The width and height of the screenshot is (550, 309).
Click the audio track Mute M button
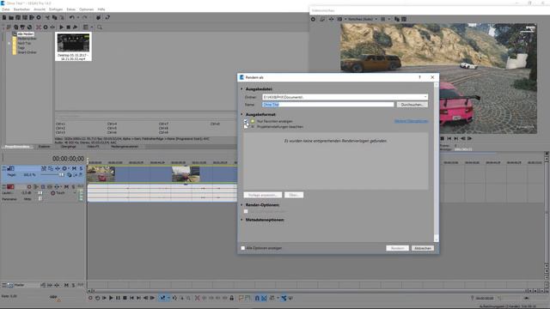point(66,187)
